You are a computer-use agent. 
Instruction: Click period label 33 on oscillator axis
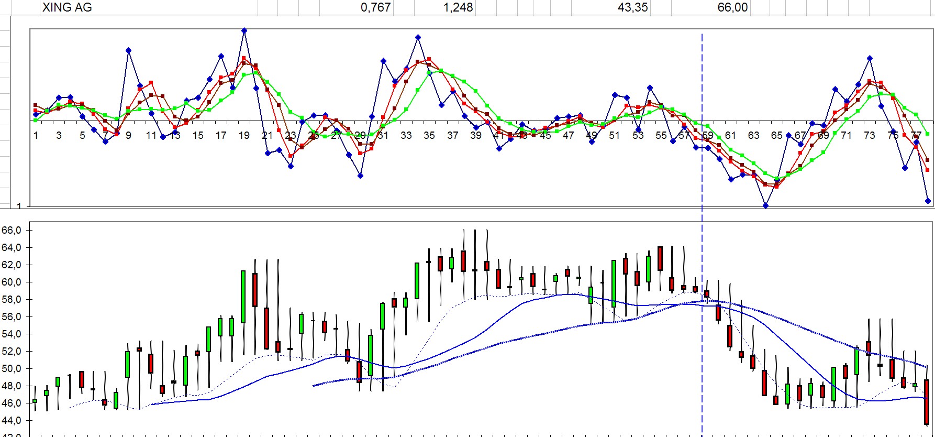(406, 135)
